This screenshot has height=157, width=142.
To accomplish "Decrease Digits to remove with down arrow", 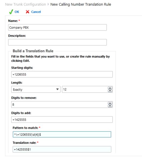I will tap(110, 106).
